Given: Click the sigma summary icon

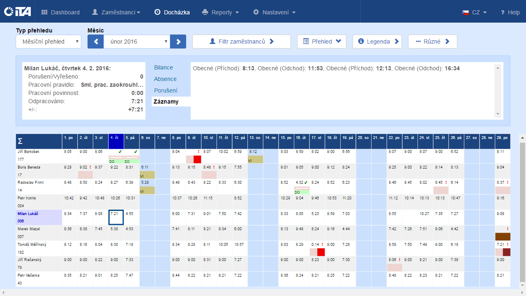Looking at the screenshot, I should 20,141.
